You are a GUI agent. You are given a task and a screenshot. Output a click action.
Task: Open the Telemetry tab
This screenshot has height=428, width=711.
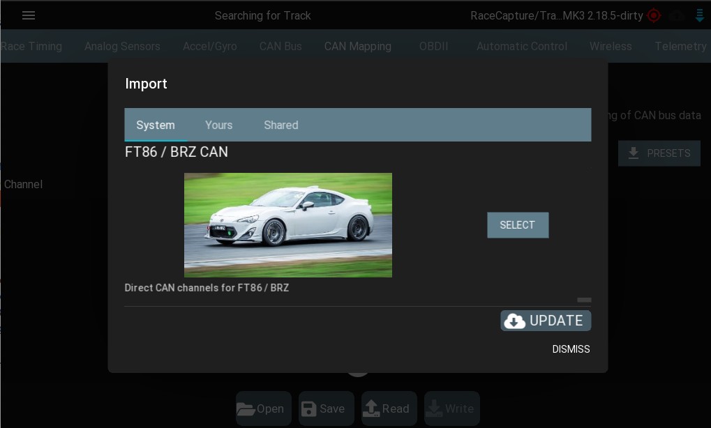click(x=680, y=46)
